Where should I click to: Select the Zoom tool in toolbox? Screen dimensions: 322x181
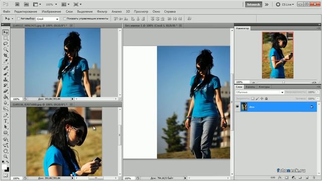pos(6,157)
